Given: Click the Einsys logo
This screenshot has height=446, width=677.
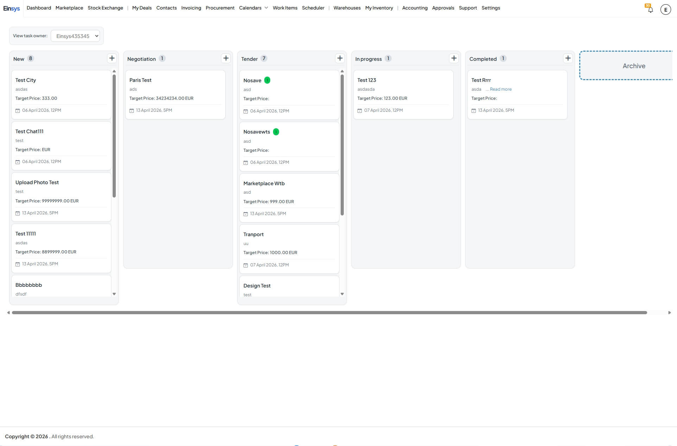Looking at the screenshot, I should tap(12, 8).
